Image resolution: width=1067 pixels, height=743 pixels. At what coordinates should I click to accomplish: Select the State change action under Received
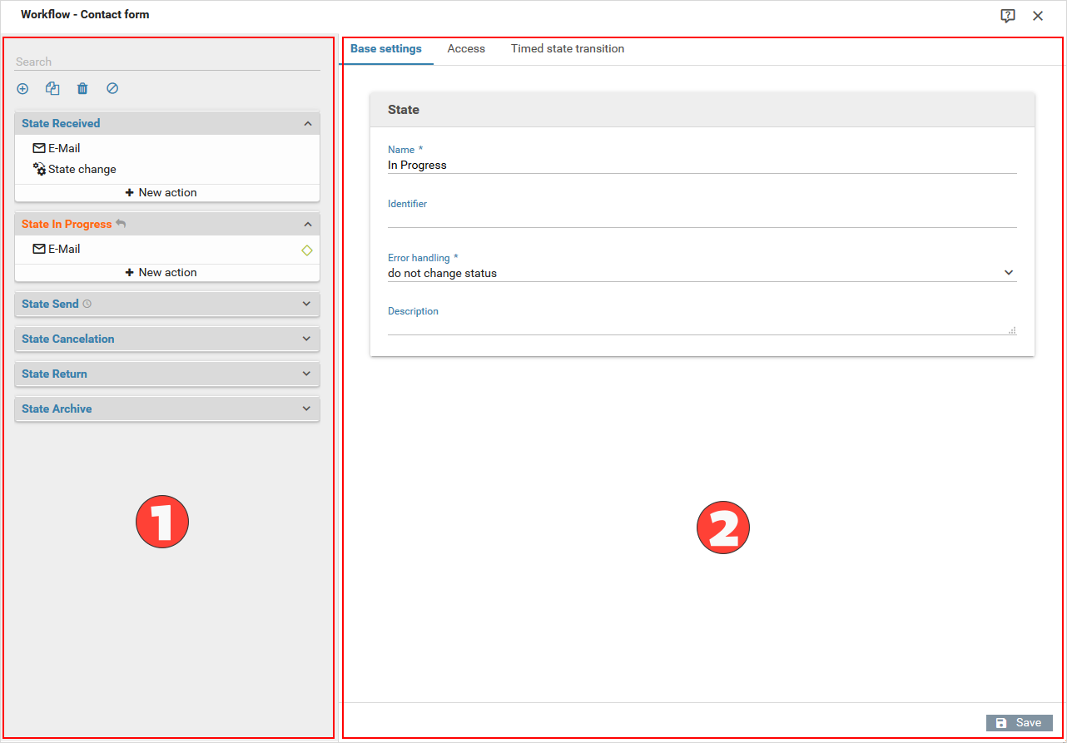[82, 169]
